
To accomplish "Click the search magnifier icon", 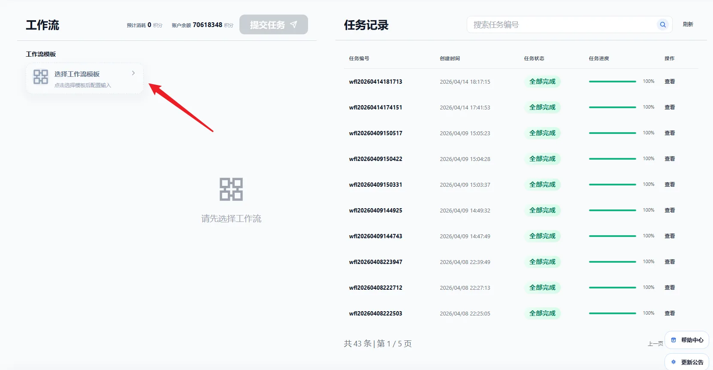I will 663,25.
